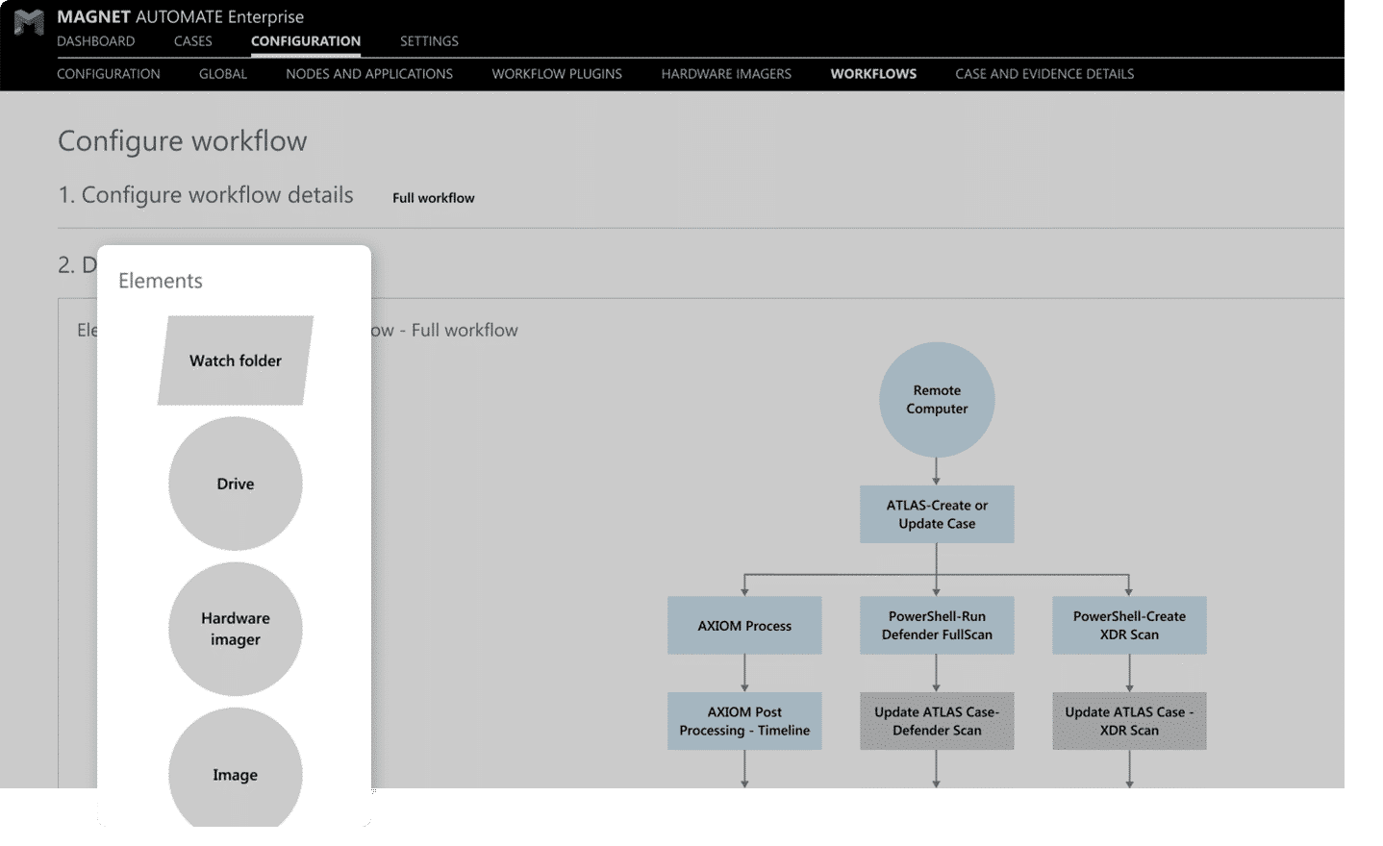Open the Global sub-menu item
The width and height of the screenshot is (1383, 846).
223,74
